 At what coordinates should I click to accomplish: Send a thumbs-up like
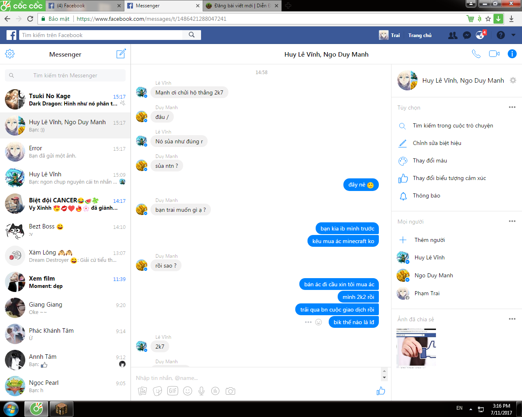pyautogui.click(x=381, y=391)
